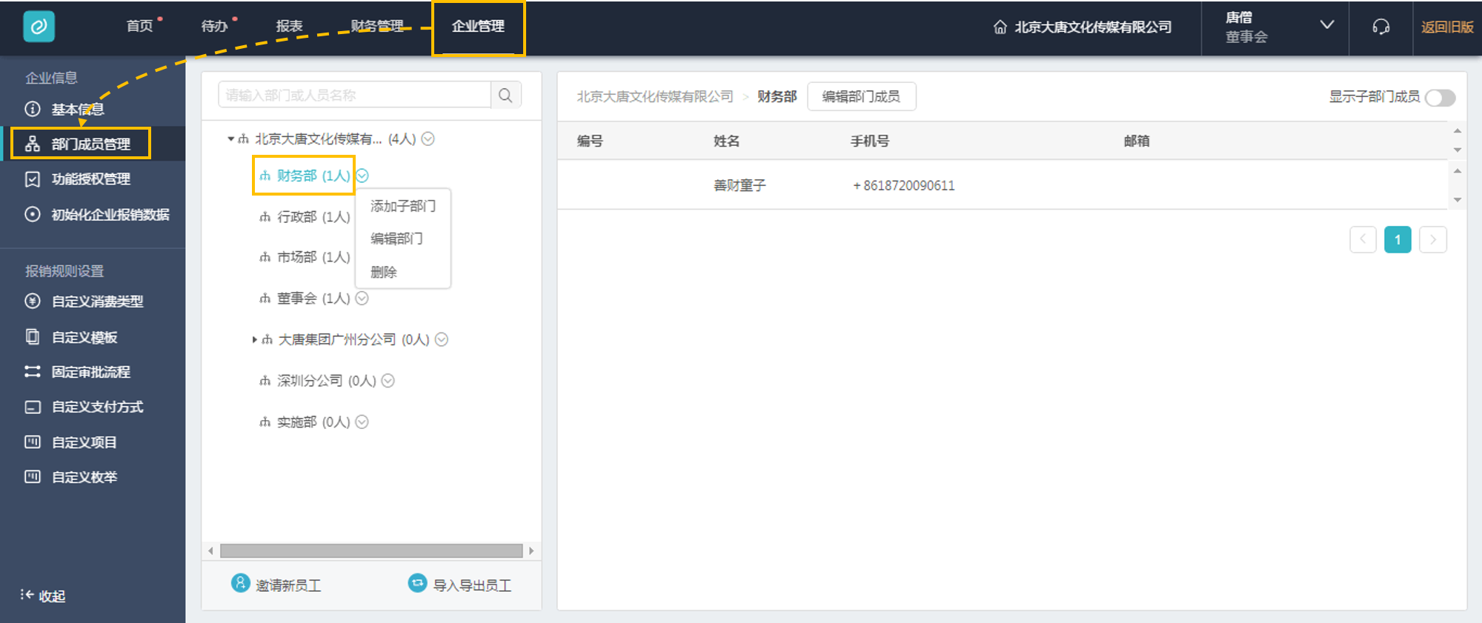Viewport: 1482px width, 623px height.
Task: Click the home icon beside company name
Action: tap(1000, 27)
